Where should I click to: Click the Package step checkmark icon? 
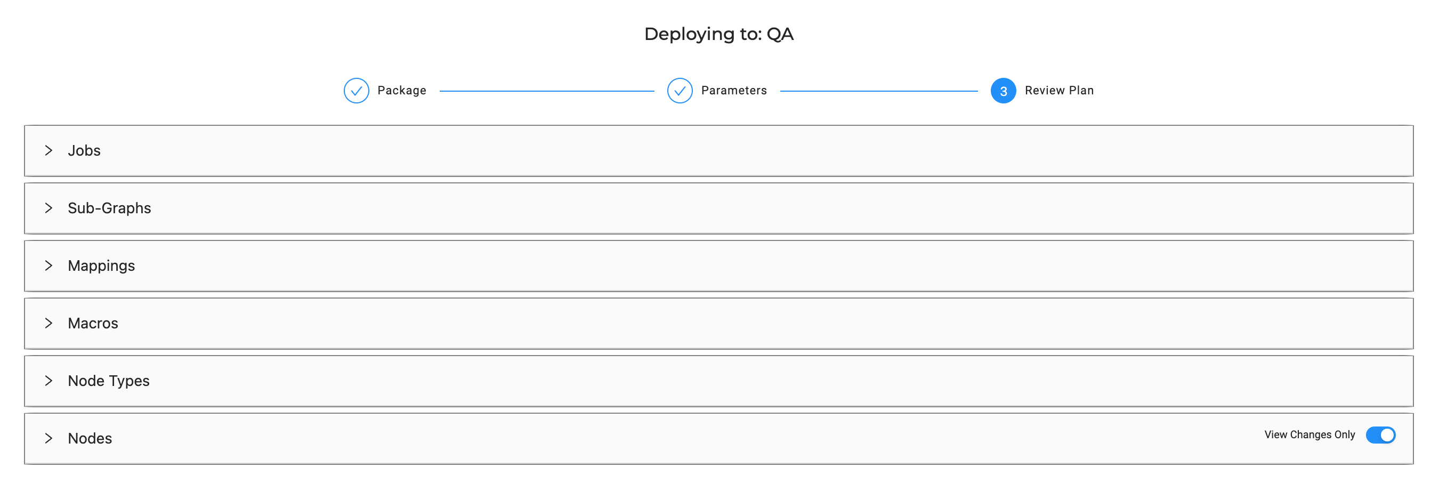tap(356, 91)
